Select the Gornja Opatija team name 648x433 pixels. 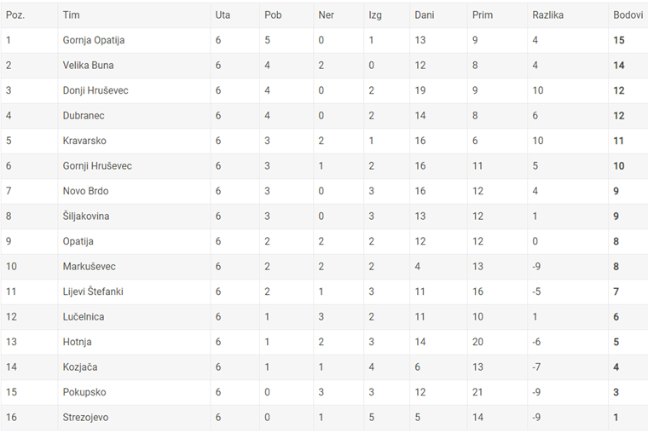point(94,41)
